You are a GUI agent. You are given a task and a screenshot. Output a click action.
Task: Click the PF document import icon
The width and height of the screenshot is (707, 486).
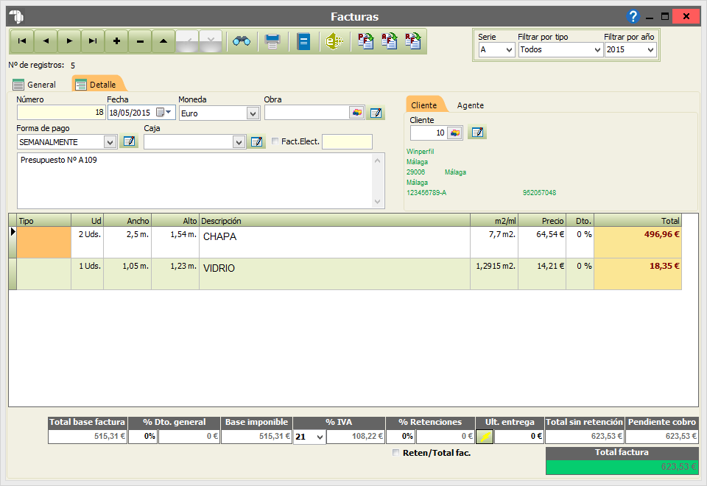366,41
